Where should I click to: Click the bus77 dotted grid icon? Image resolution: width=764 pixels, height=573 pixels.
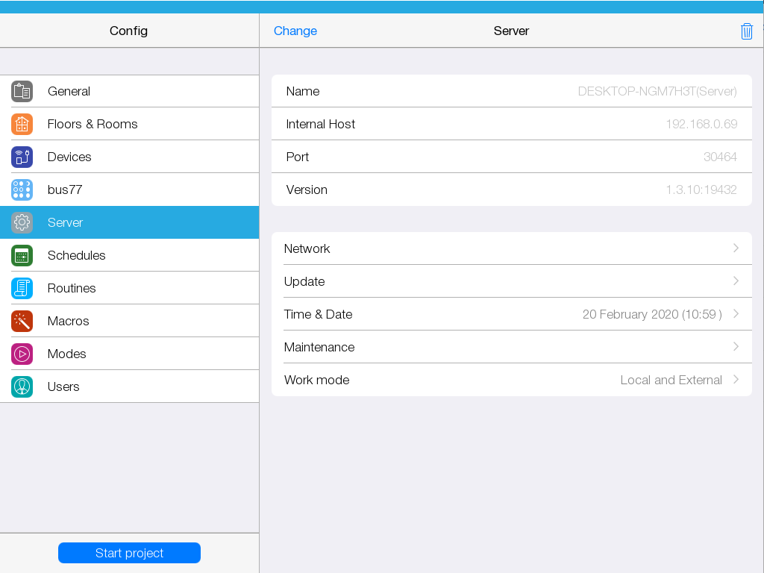(x=22, y=190)
